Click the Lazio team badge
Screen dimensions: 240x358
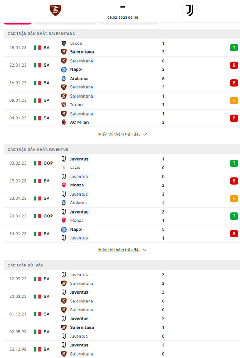64,167
